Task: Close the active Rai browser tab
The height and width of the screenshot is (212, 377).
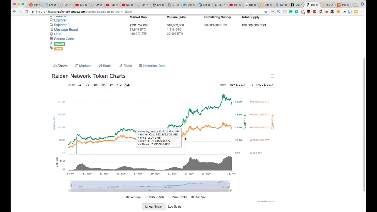Action: pyautogui.click(x=317, y=5)
